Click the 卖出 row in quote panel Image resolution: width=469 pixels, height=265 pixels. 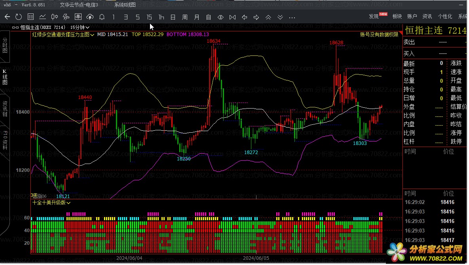435,42
